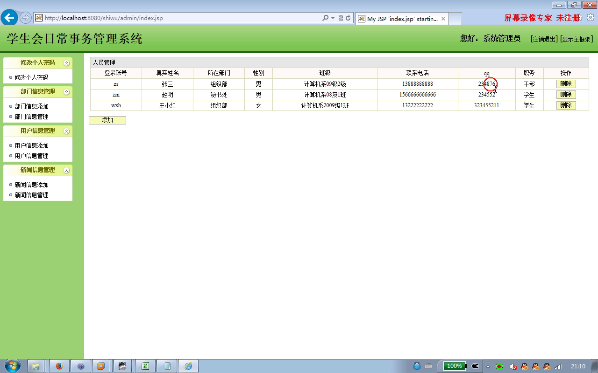Click the name cell 王小红
This screenshot has width=598, height=373.
pos(167,106)
